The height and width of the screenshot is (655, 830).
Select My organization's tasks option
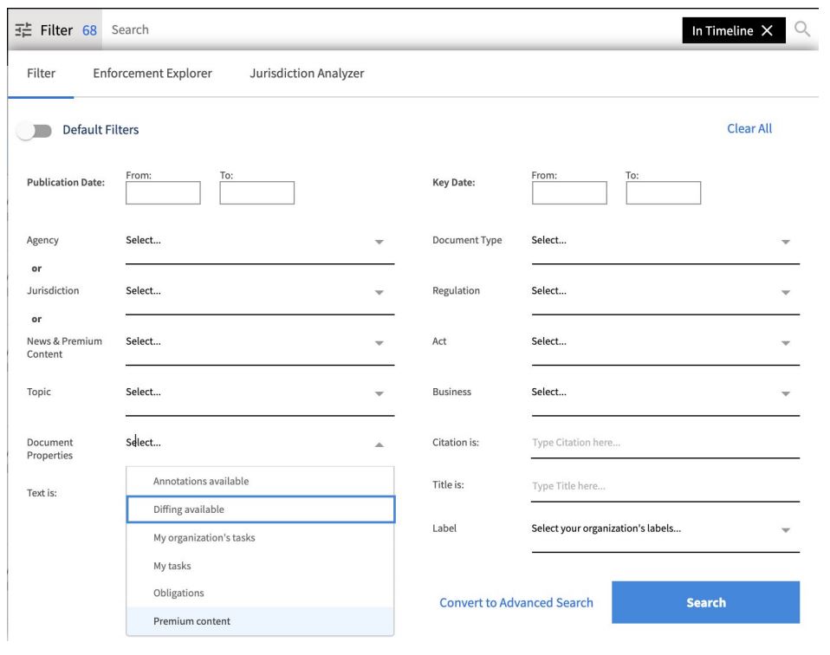pyautogui.click(x=260, y=538)
